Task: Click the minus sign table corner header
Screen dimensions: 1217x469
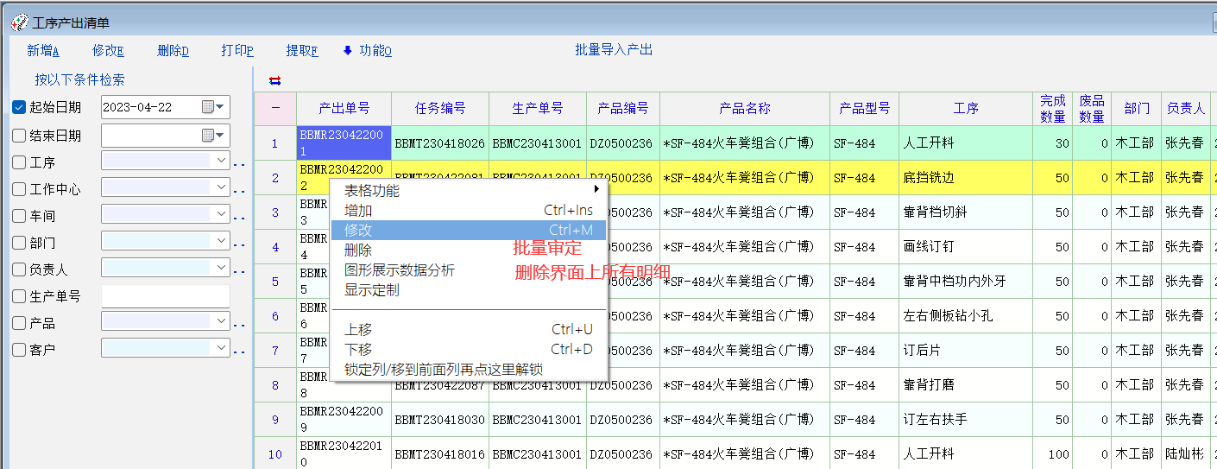Action: point(275,108)
